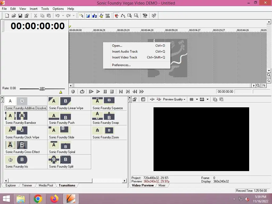The image size is (272, 204).
Task: Click the RGB channels icon
Action: click(x=202, y=99)
